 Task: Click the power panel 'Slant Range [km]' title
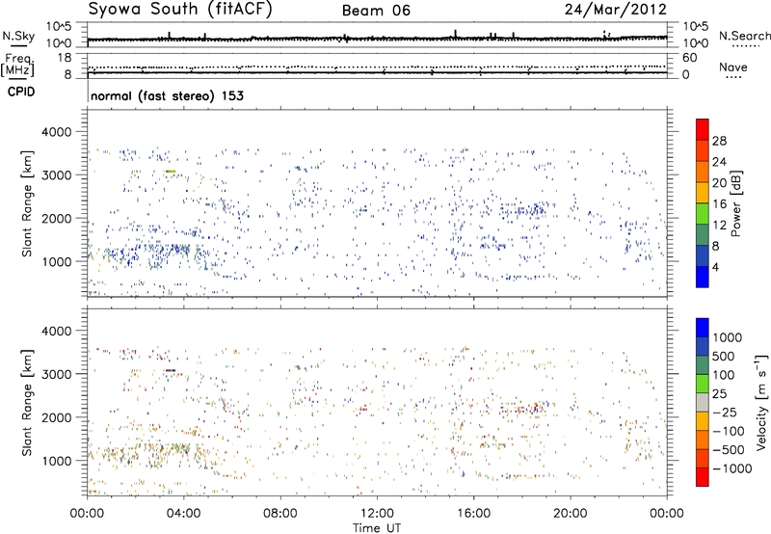(x=27, y=203)
